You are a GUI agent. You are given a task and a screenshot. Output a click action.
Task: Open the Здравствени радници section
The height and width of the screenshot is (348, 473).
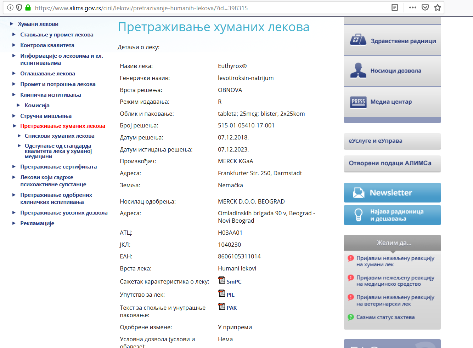[x=392, y=40]
